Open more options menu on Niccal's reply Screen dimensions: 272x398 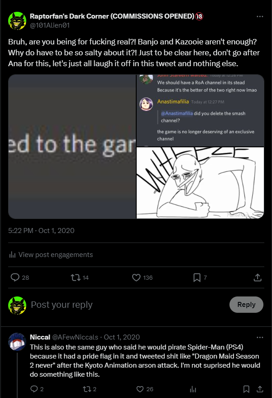coord(260,337)
